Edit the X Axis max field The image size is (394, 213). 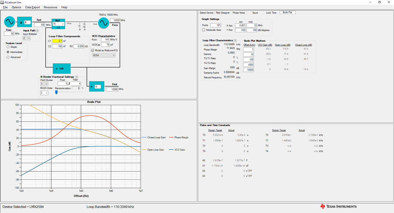point(252,25)
